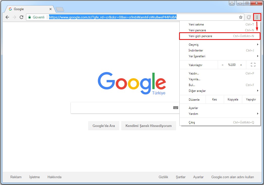Viewport: 264px width, 185px height.
Task: Decrease zoom with the minus button
Action: tap(223, 65)
